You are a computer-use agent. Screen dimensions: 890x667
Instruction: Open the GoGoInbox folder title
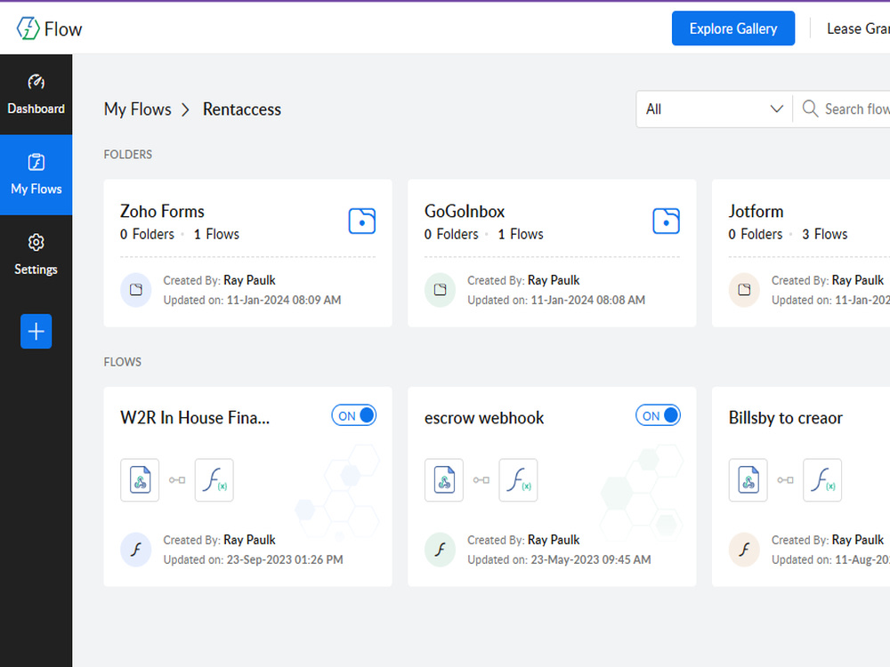tap(465, 211)
